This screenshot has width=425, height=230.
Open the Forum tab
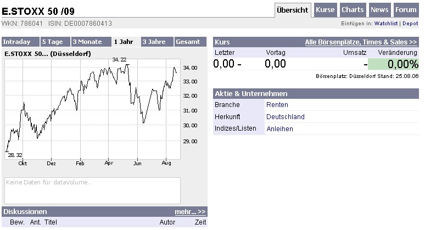click(406, 10)
